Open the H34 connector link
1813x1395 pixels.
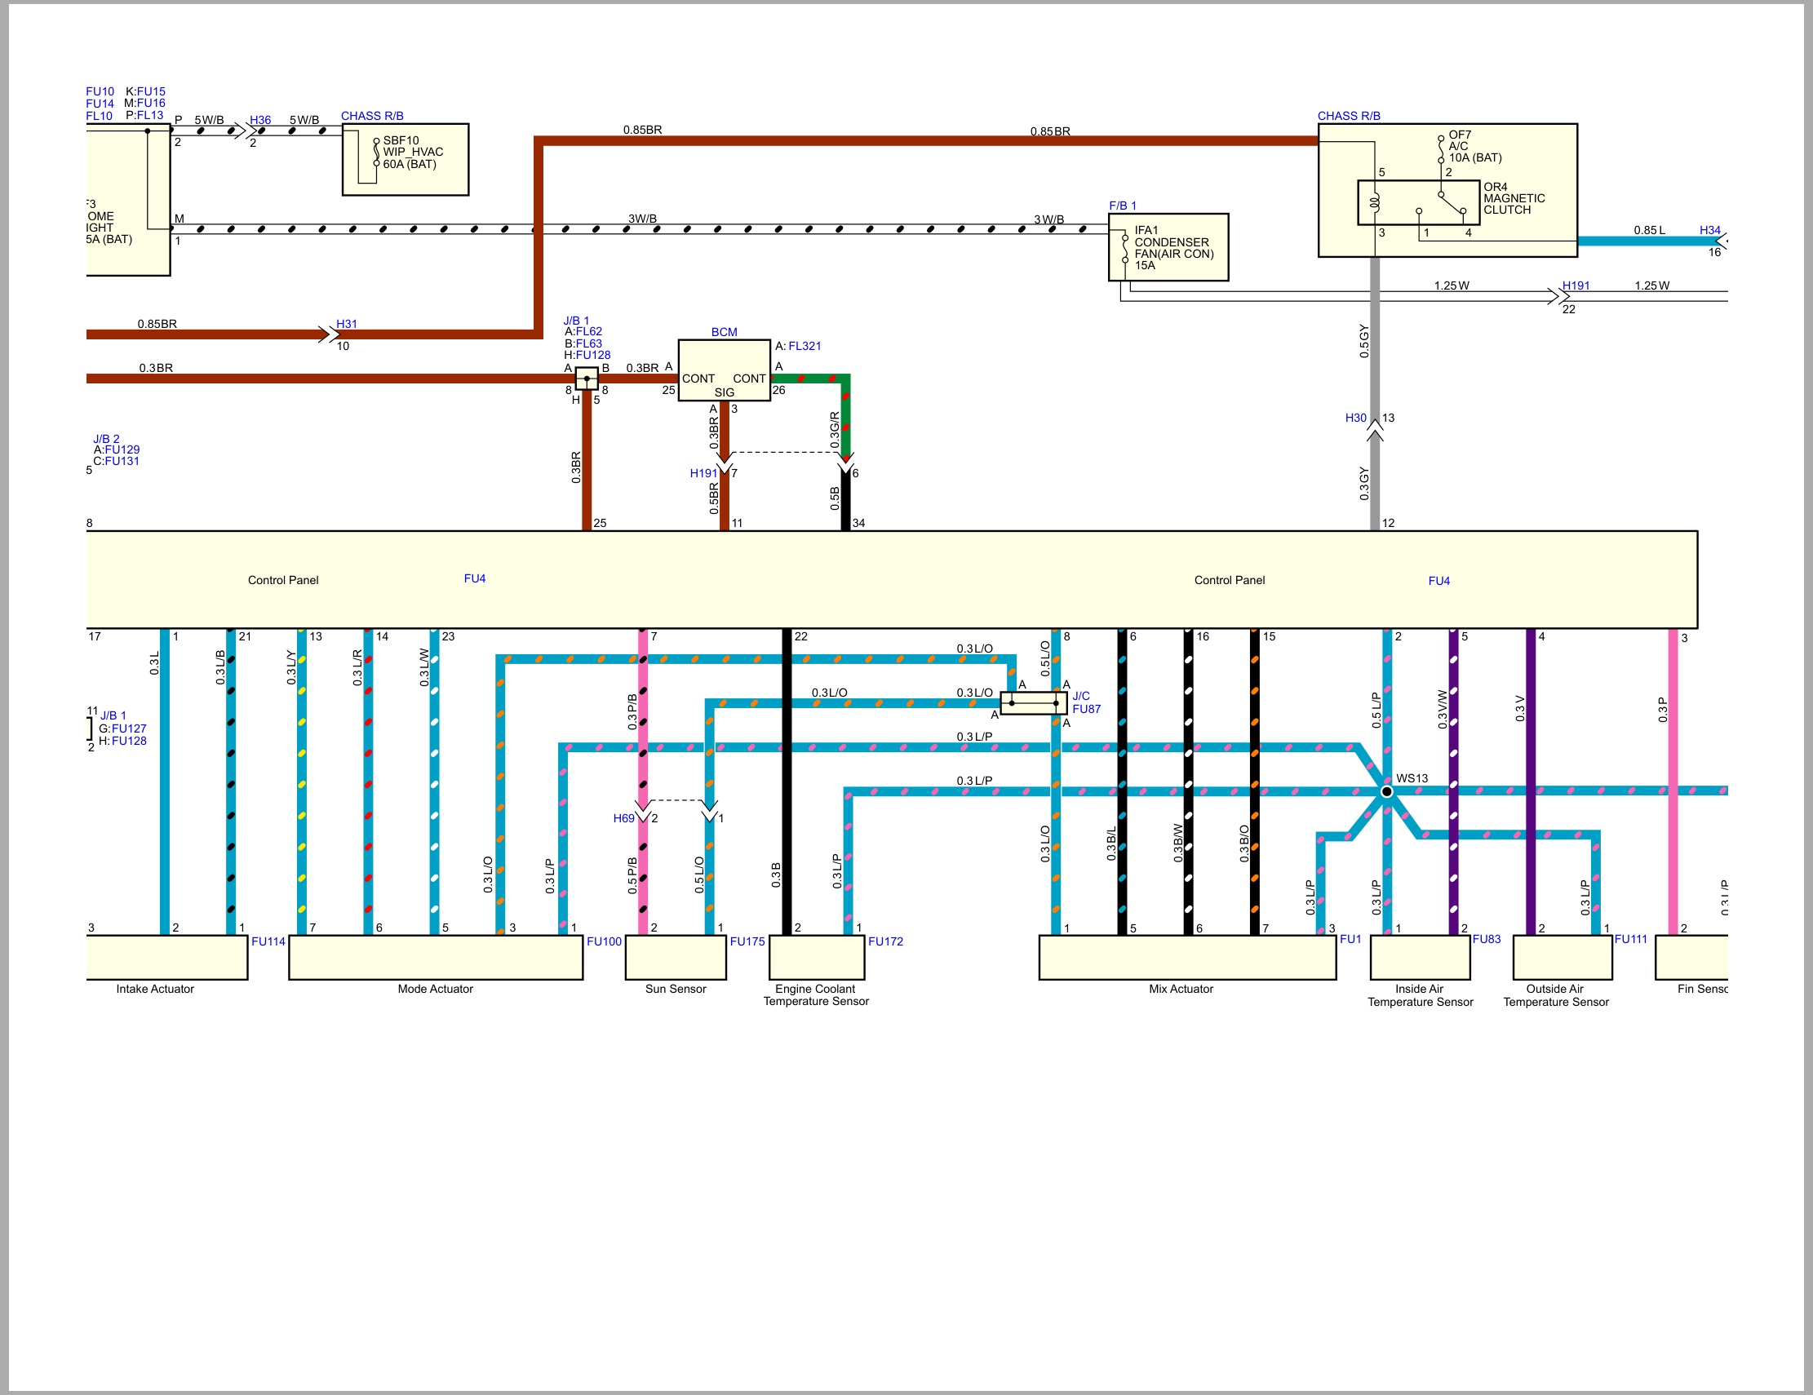(x=1710, y=230)
